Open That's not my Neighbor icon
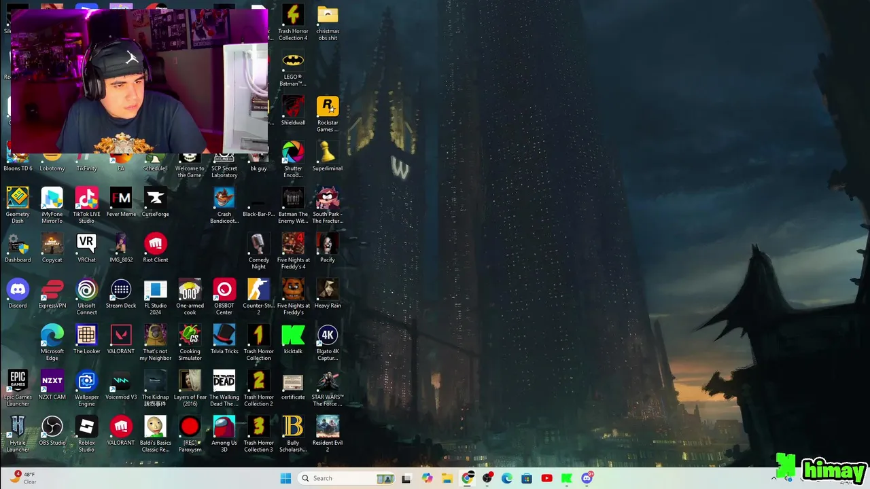Viewport: 870px width, 489px height. [155, 342]
